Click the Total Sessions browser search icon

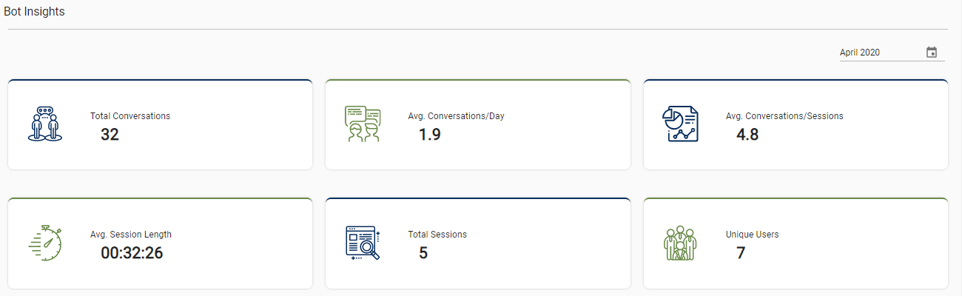pos(363,243)
